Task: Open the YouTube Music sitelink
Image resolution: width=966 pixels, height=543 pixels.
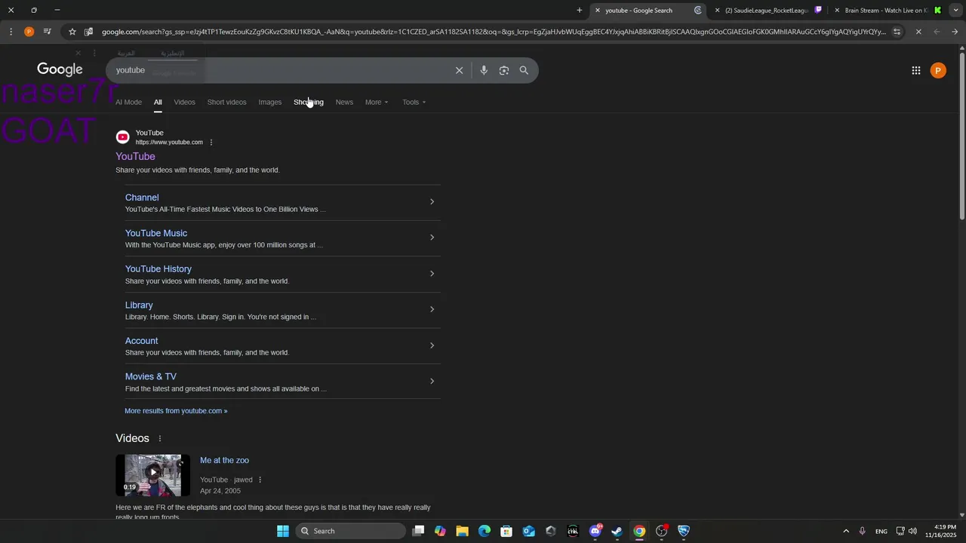Action: 156,233
